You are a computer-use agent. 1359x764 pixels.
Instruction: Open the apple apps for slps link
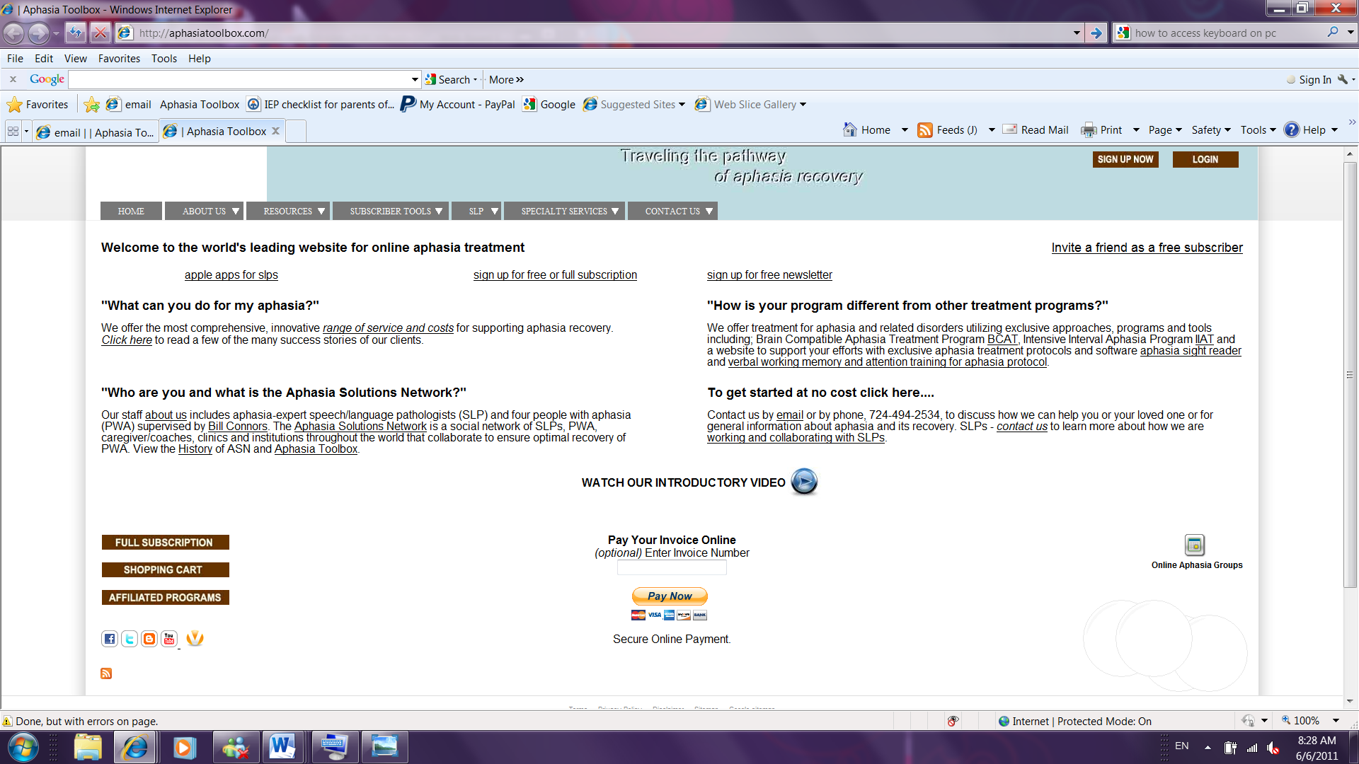[x=231, y=274]
